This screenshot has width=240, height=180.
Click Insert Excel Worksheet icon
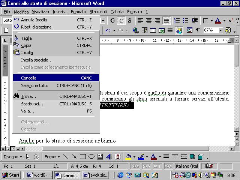pyautogui.click(x=162, y=30)
